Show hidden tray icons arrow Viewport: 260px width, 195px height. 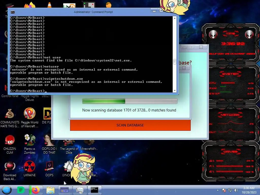click(x=218, y=190)
